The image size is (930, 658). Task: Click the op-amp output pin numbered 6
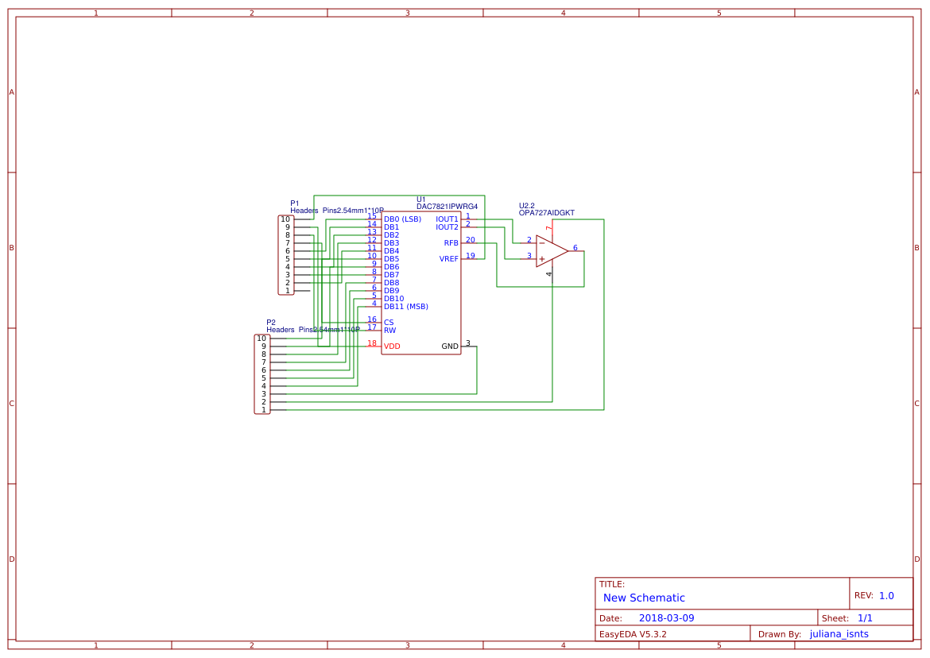click(x=575, y=249)
